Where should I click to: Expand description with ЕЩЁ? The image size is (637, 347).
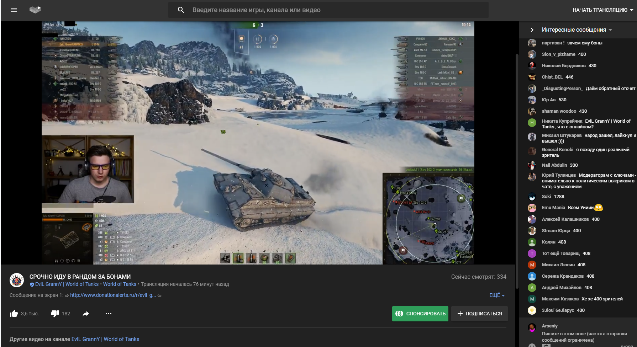coord(497,295)
